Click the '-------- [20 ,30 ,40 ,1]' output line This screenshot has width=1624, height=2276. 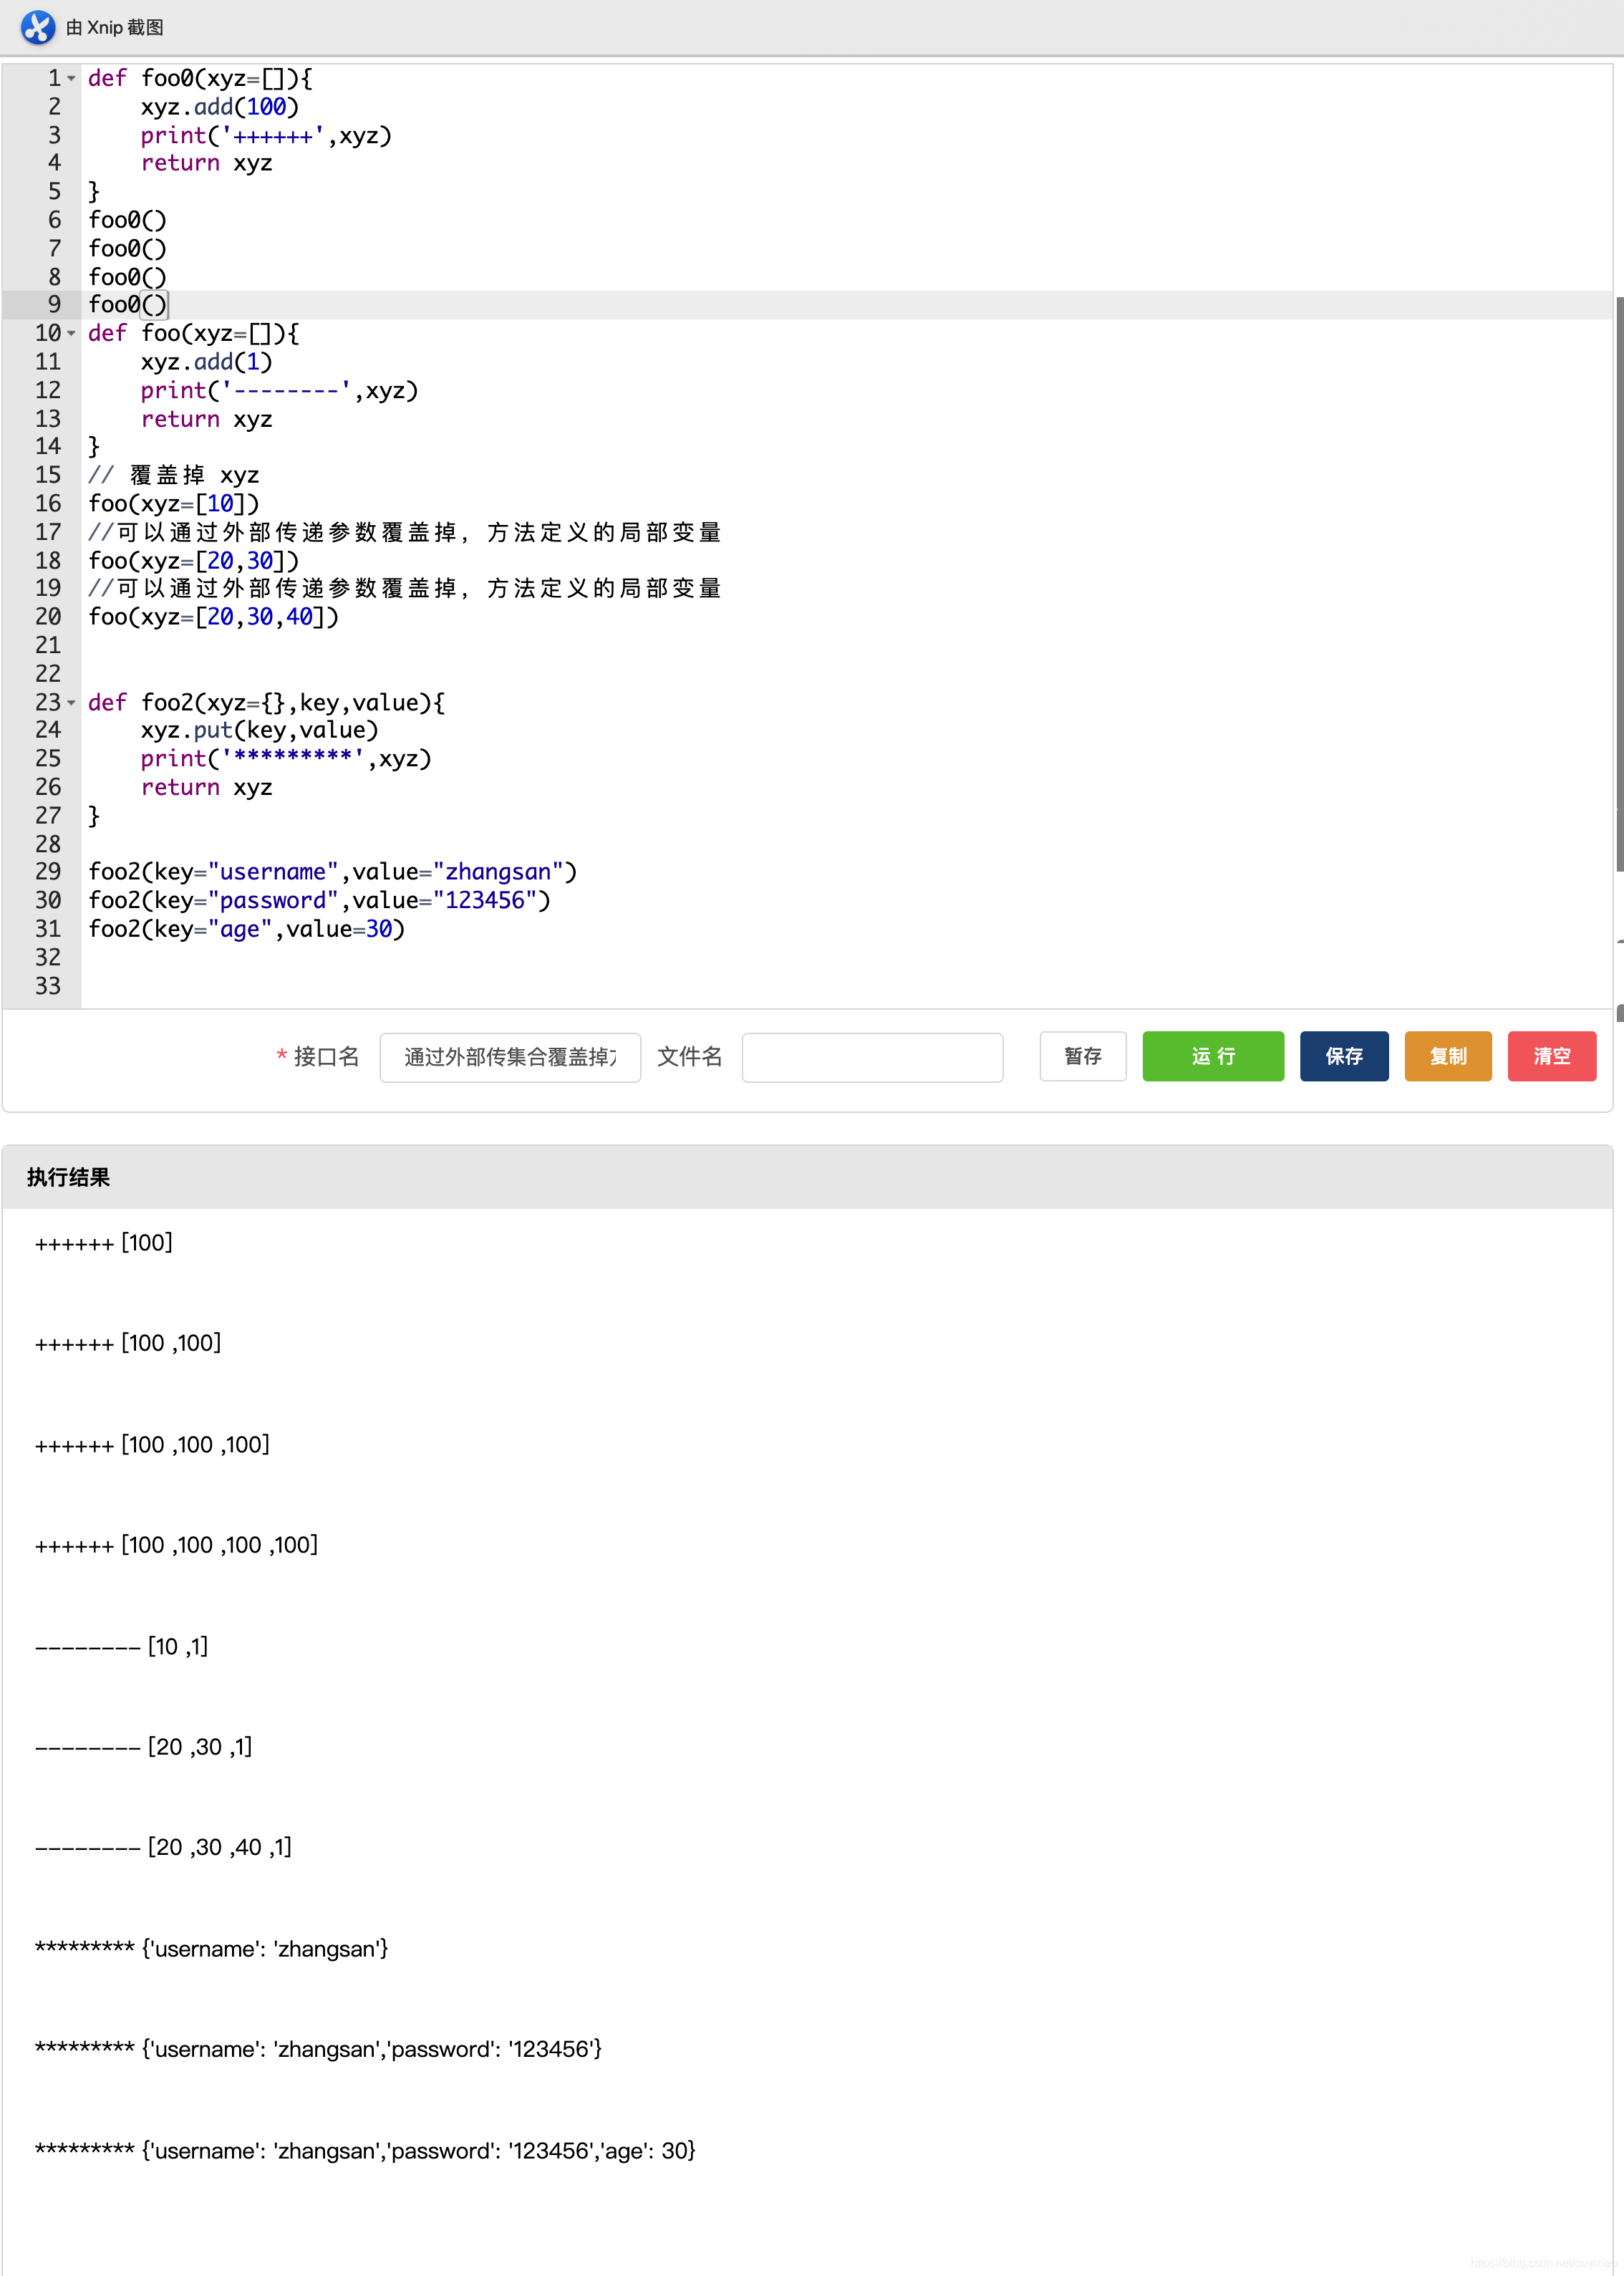click(163, 1847)
